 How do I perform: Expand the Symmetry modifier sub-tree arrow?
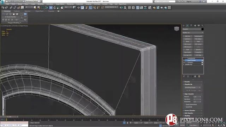(x=186, y=62)
